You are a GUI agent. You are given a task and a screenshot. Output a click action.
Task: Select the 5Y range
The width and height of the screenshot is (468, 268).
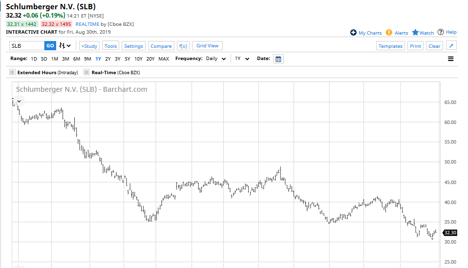(x=128, y=59)
